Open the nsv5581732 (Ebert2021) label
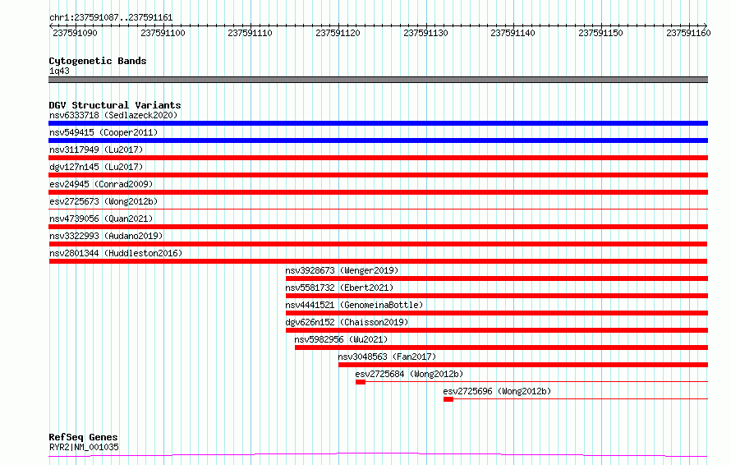731x465 pixels. pyautogui.click(x=339, y=288)
